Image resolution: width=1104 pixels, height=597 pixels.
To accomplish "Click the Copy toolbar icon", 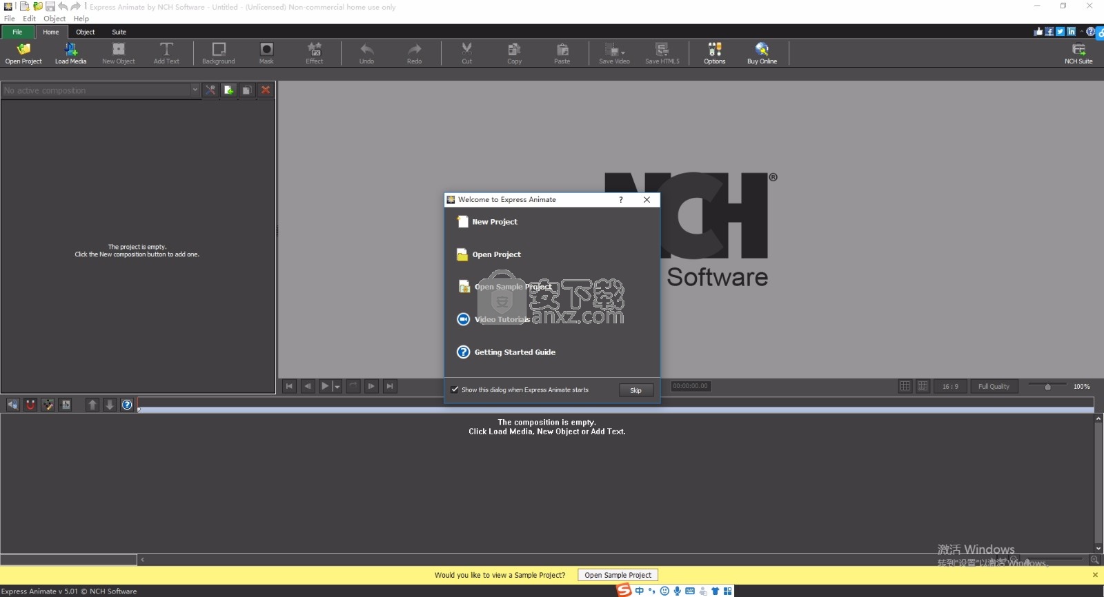I will tap(514, 53).
